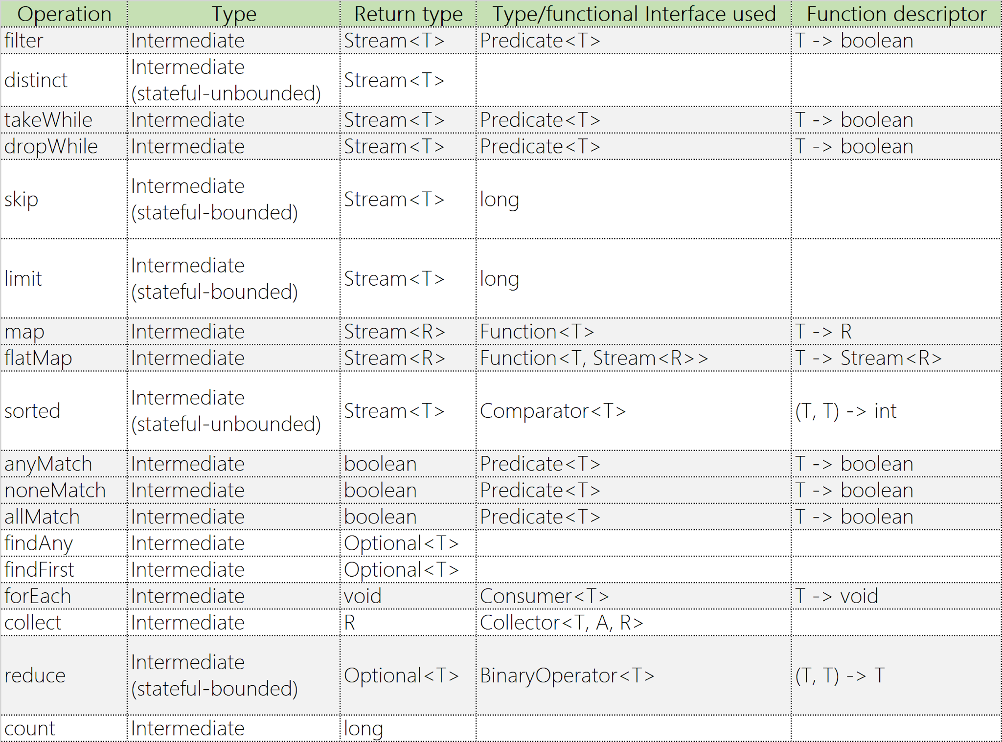The width and height of the screenshot is (1002, 742).
Task: Click Collector<T, A, R> cell
Action: coord(561,622)
